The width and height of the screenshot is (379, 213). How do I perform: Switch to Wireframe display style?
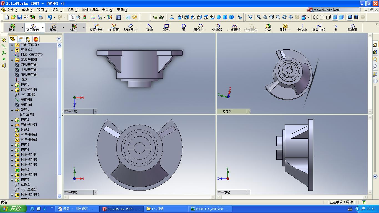(x=316, y=17)
